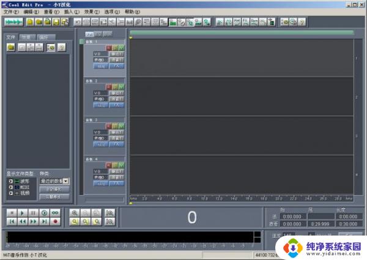Toggle the video file type checkbox
Viewport: 367px width, 260px height.
click(x=10, y=193)
